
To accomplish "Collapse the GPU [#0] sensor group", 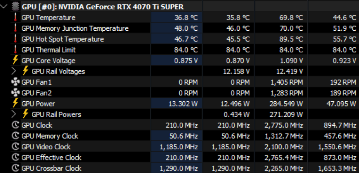I will (x=4, y=6).
